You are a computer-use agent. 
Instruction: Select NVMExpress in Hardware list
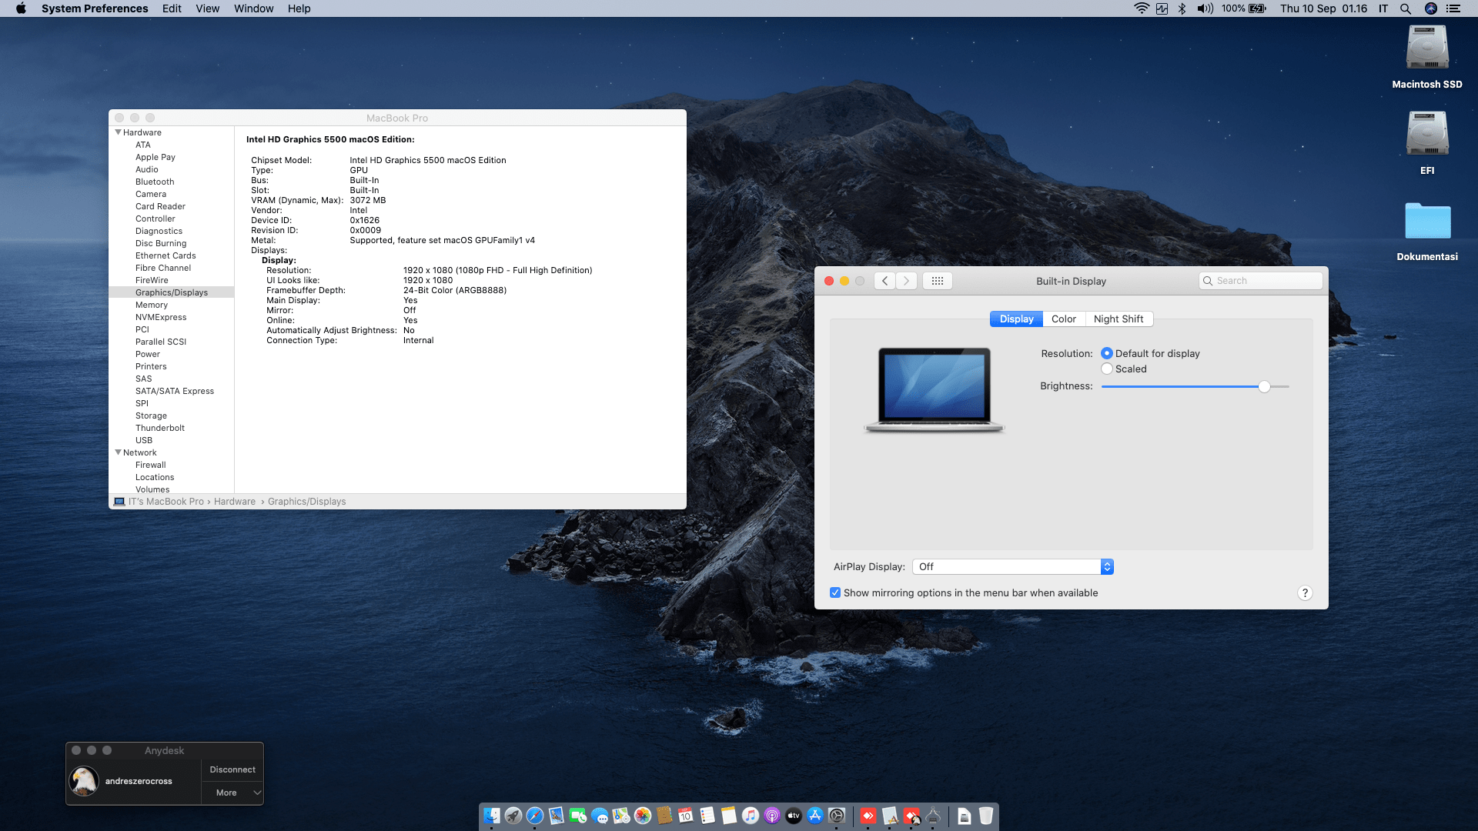click(161, 317)
